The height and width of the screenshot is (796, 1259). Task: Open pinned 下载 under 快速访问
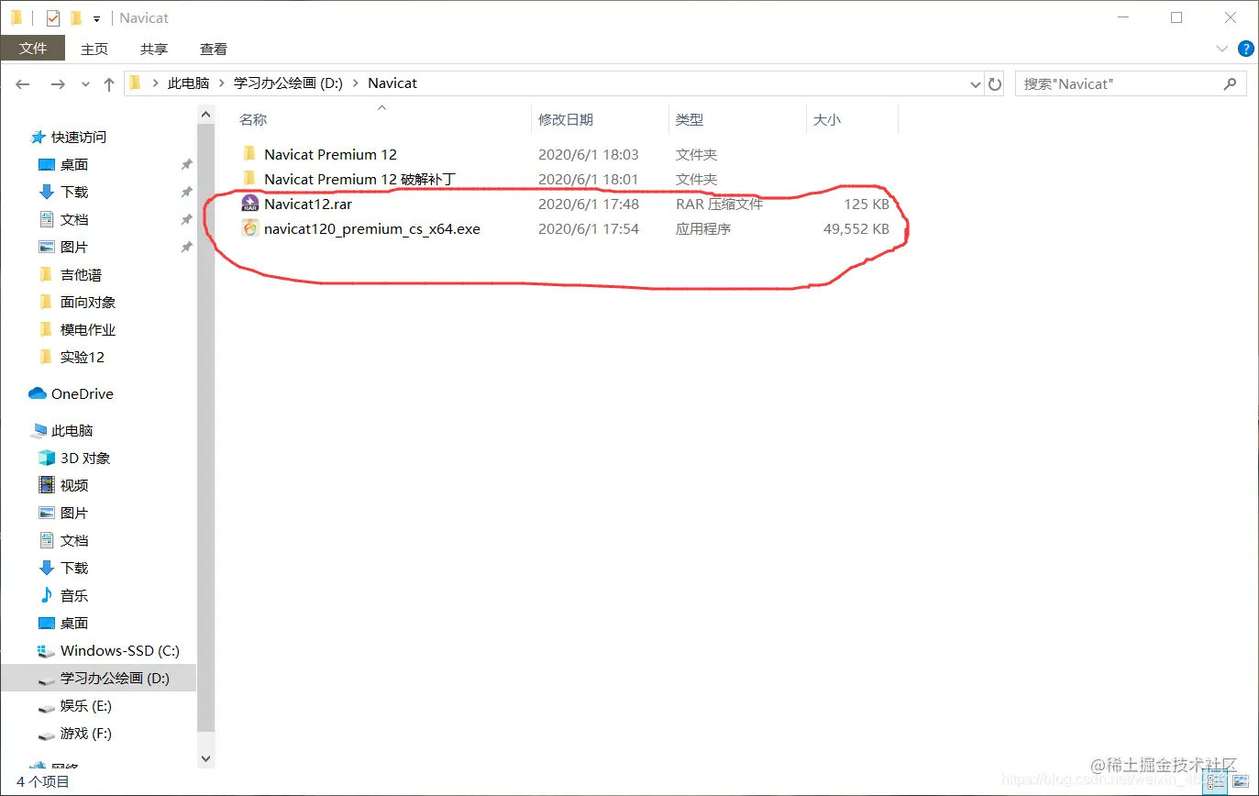tap(74, 192)
